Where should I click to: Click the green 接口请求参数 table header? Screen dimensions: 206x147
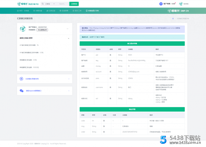pos(132,43)
